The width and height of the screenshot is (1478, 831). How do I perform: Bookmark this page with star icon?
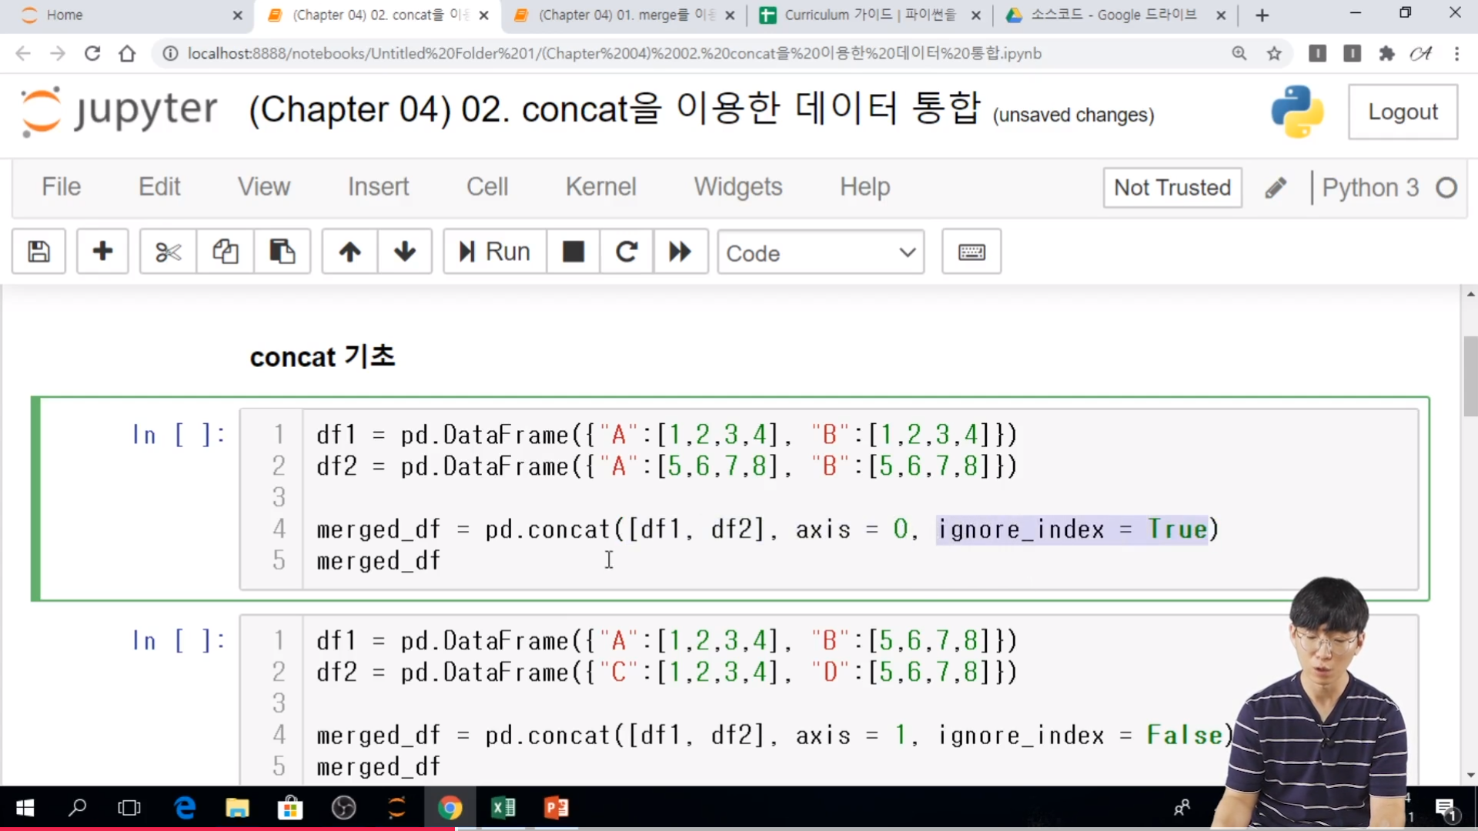[x=1274, y=53]
